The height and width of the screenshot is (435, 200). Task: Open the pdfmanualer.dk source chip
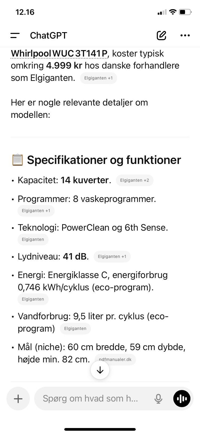point(115,359)
